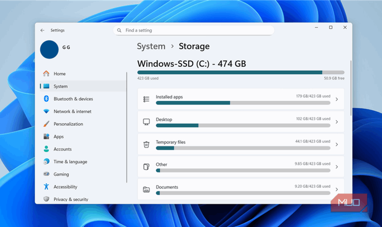This screenshot has height=227, width=382.
Task: Expand Desktop storage chevron arrow
Action: (x=337, y=122)
